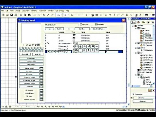Select the Text (abc) parameter type icon
Screen dimensions: 156x117
tap(97, 46)
